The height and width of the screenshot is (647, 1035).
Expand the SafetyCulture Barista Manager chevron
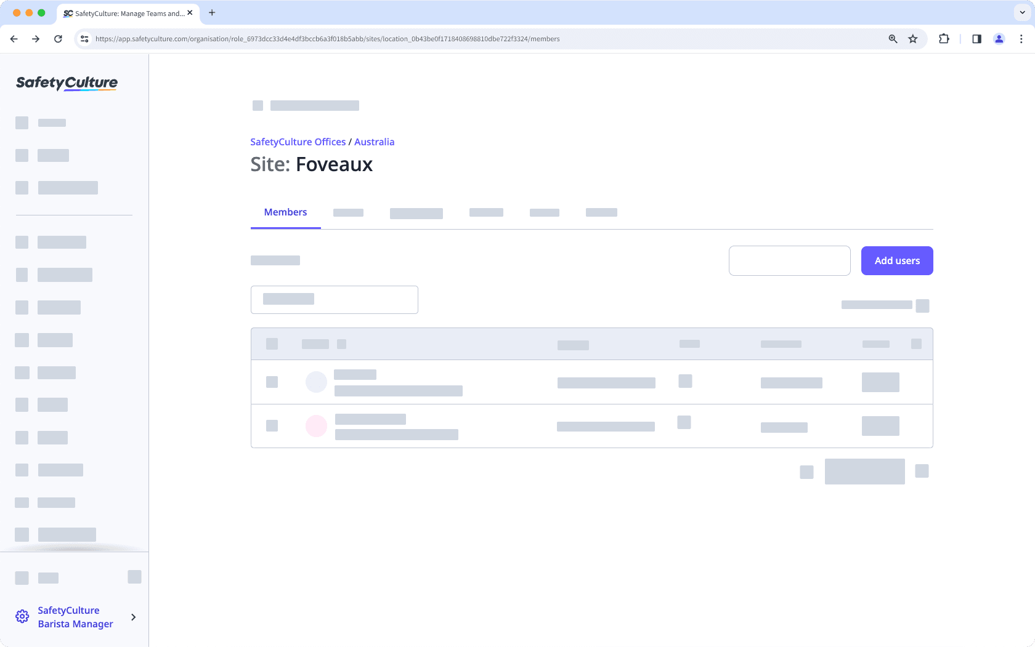point(133,617)
